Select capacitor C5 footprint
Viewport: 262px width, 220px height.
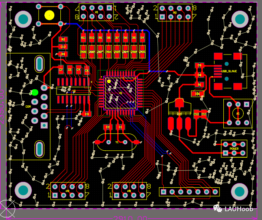point(70,70)
